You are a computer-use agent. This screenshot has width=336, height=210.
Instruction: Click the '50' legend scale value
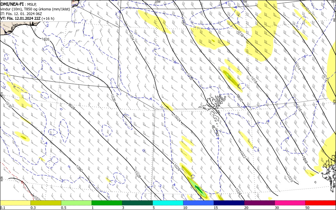click(x=307, y=208)
